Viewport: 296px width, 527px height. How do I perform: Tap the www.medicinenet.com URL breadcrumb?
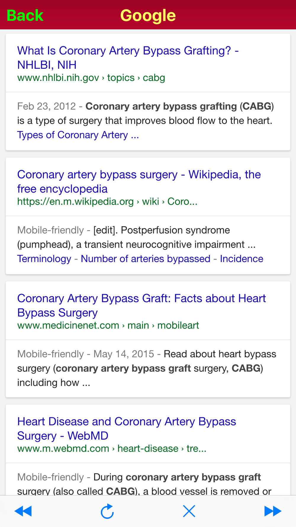click(x=108, y=325)
